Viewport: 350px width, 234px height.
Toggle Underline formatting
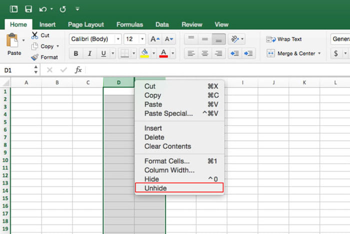[x=103, y=54]
